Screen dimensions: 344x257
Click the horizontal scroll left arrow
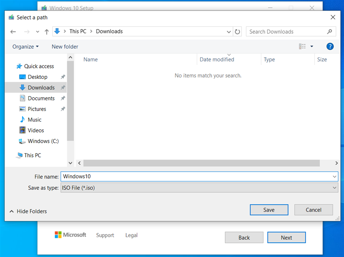coord(79,163)
